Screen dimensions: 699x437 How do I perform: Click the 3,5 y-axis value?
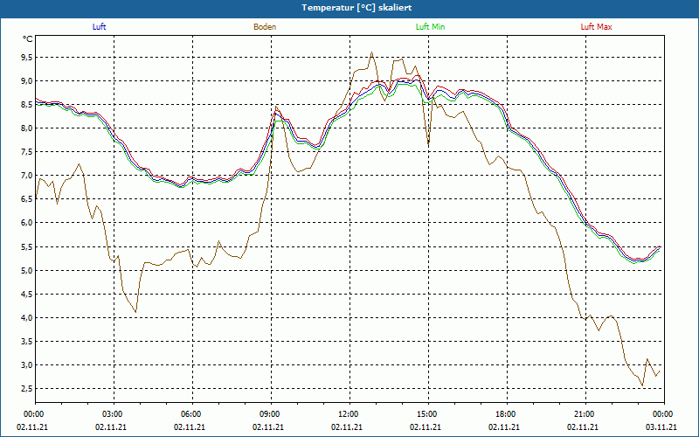(x=27, y=341)
